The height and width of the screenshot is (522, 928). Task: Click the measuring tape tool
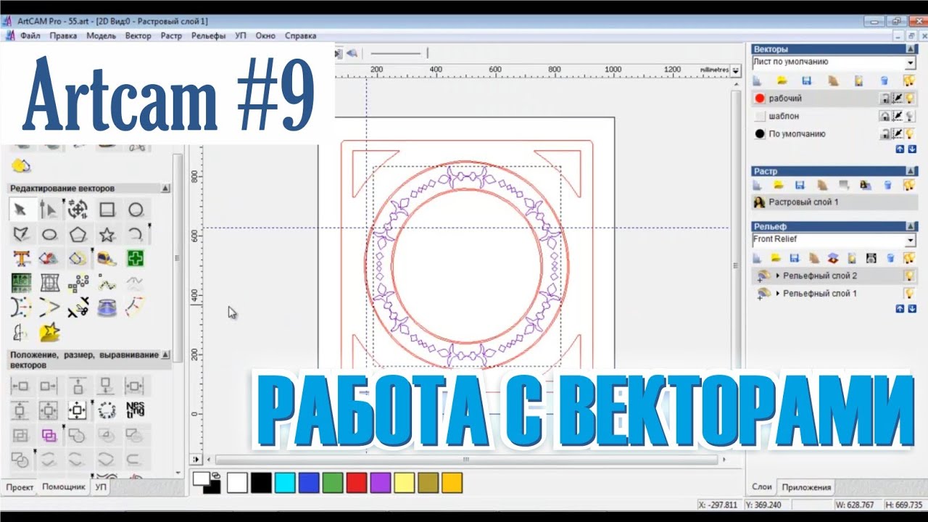107,258
